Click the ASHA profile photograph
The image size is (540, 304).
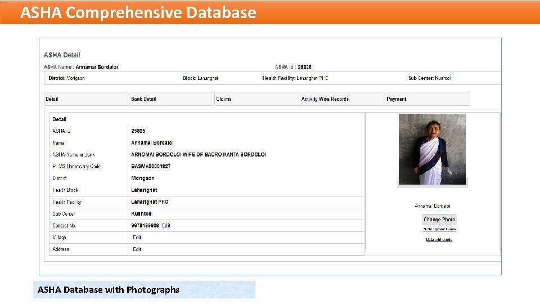pyautogui.click(x=432, y=149)
